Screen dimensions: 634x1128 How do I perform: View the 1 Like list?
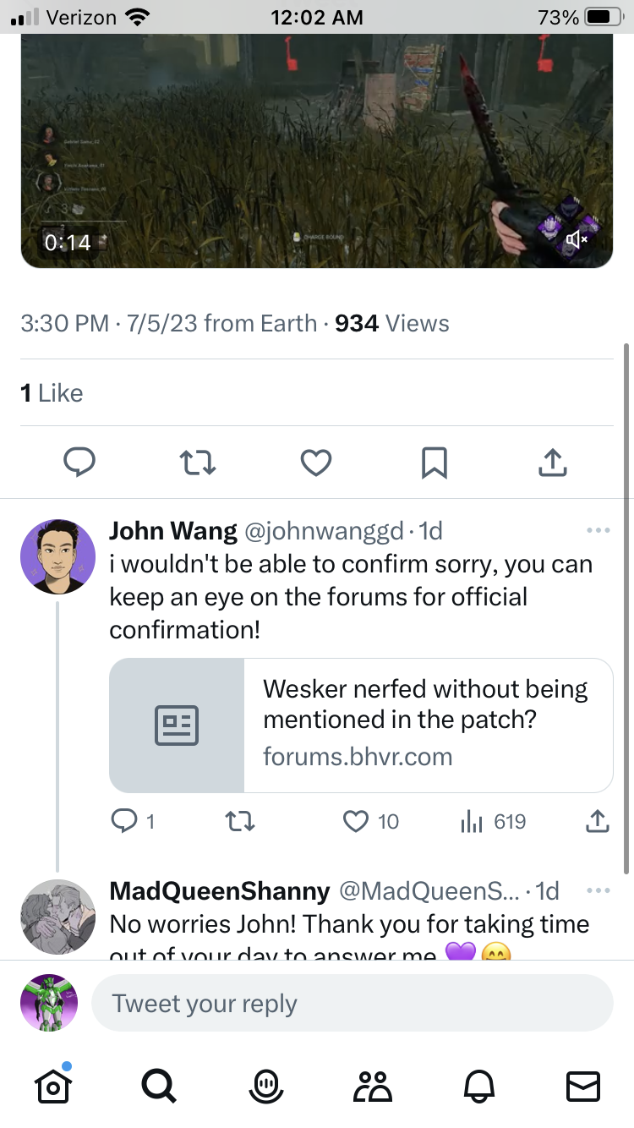52,393
